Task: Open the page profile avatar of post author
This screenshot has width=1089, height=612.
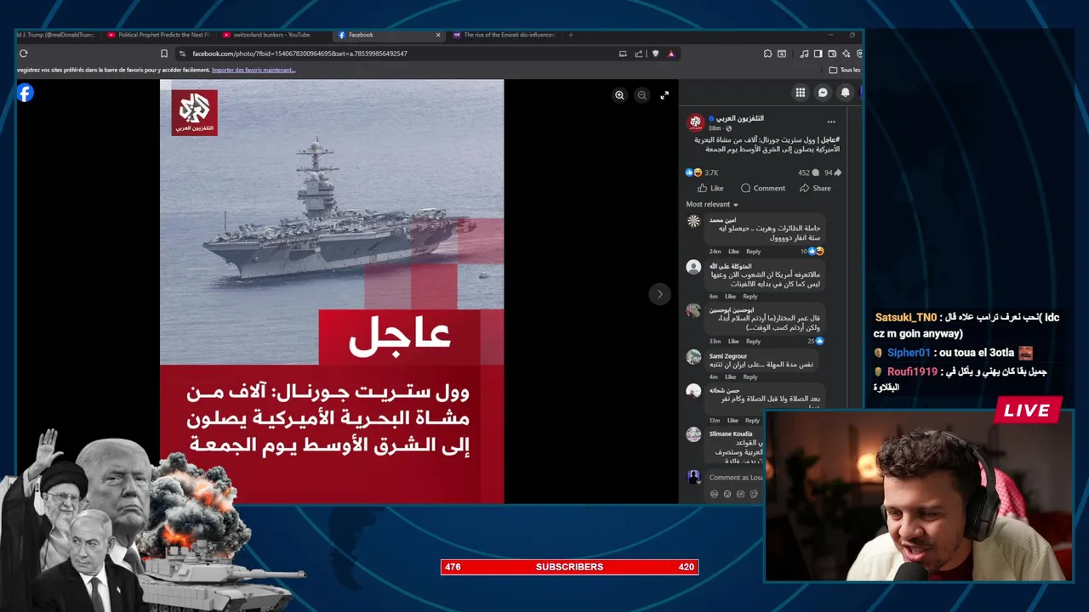Action: coord(695,122)
